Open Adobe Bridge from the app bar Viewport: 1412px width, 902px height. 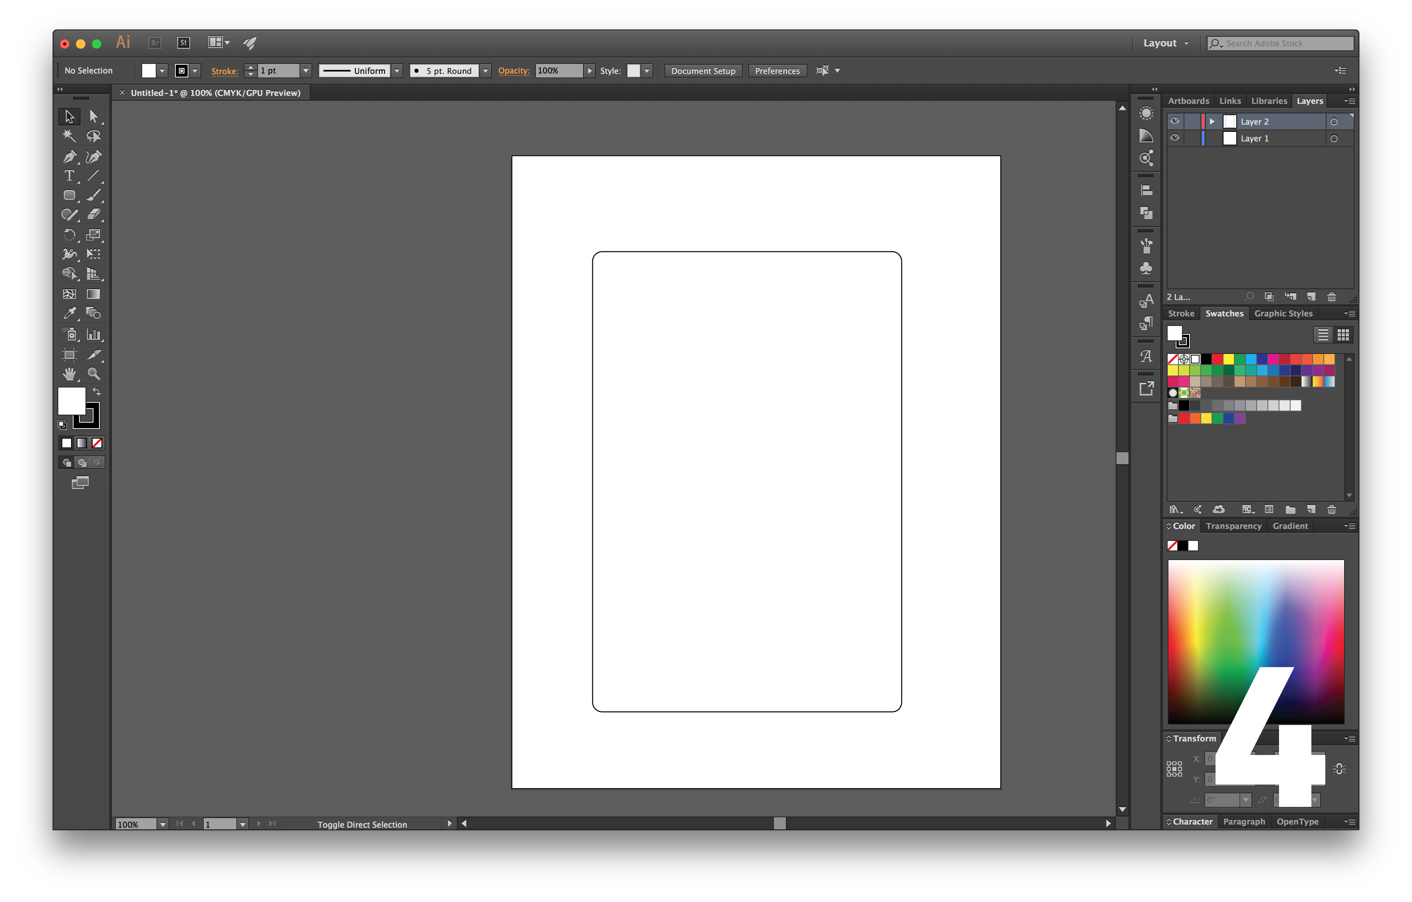154,42
